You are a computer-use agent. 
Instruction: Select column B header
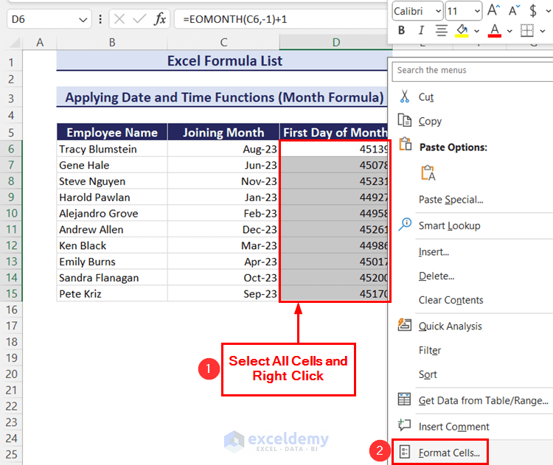tap(112, 43)
